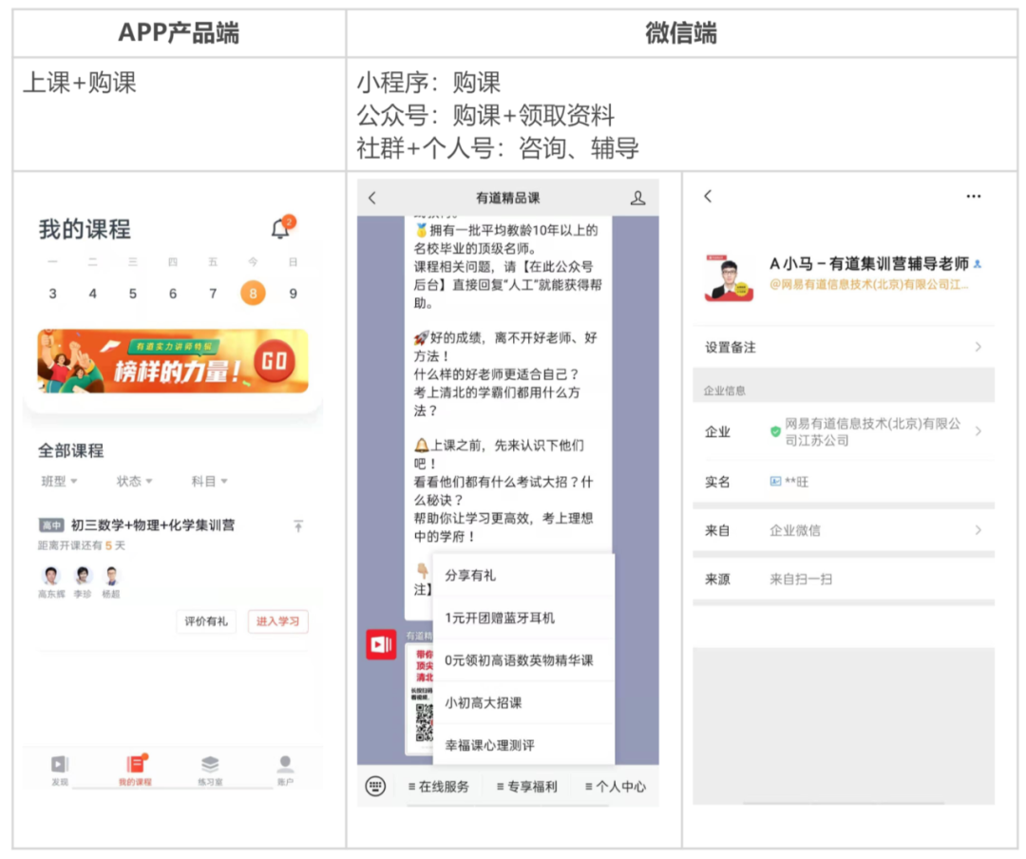The height and width of the screenshot is (859, 1026).
Task: Select 0元领初高语数英物精华课 menu item
Action: coord(523,660)
